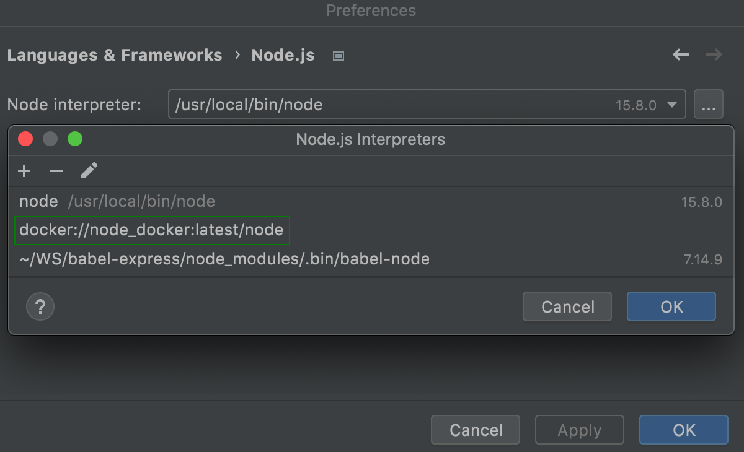Remove the selected interpreter
The width and height of the screenshot is (744, 452).
pos(56,171)
